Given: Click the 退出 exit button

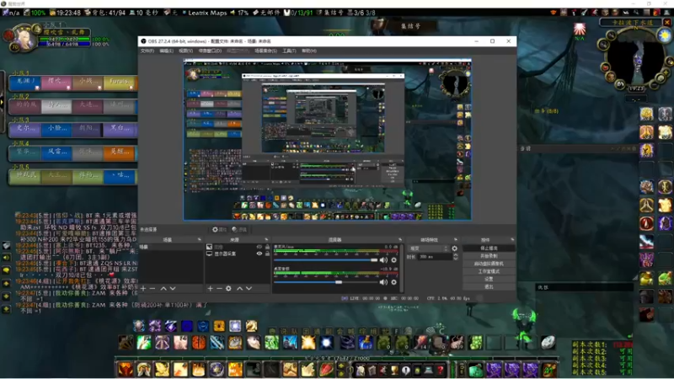Looking at the screenshot, I should click(489, 286).
